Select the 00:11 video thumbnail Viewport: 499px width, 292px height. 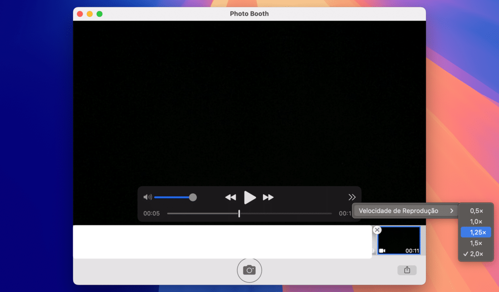click(399, 240)
